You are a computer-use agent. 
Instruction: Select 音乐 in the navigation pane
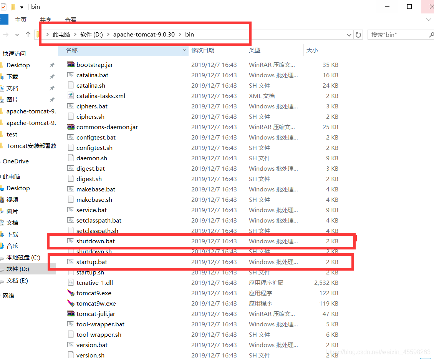tap(12, 246)
